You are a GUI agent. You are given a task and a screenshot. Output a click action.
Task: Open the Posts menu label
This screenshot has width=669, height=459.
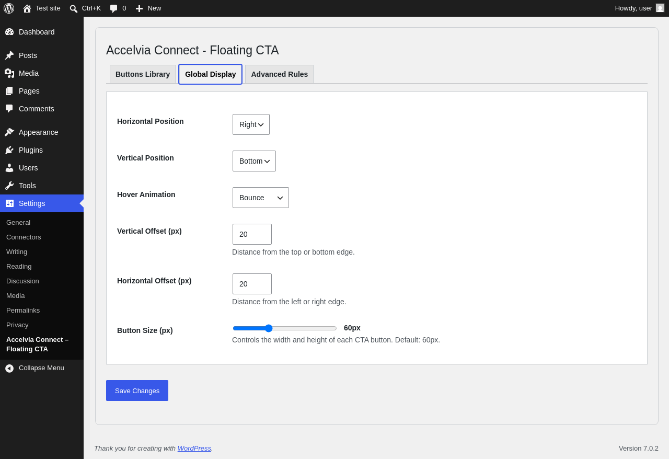tap(28, 55)
